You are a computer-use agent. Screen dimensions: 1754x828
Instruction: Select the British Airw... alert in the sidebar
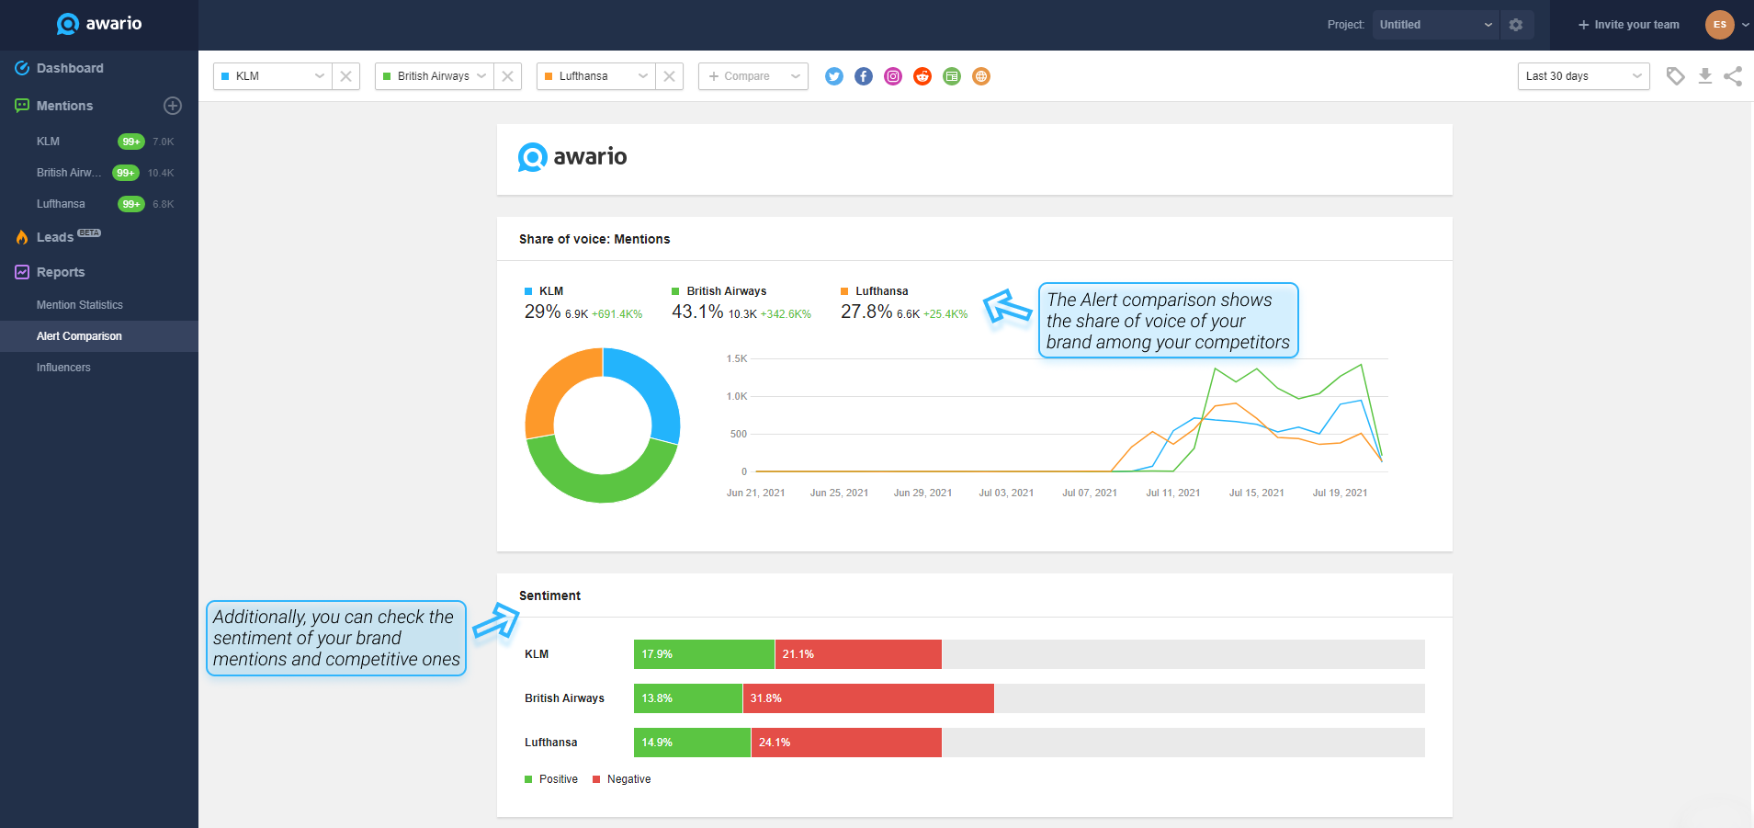[x=69, y=173]
